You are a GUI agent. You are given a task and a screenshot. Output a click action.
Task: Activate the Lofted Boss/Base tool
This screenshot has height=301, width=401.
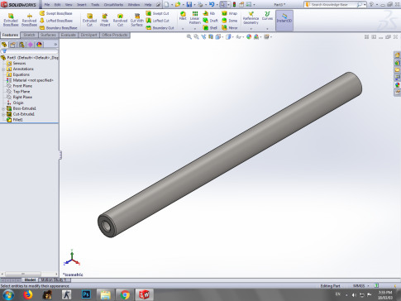pyautogui.click(x=56, y=21)
